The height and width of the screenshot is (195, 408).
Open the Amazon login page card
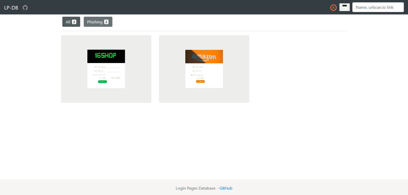(x=204, y=69)
